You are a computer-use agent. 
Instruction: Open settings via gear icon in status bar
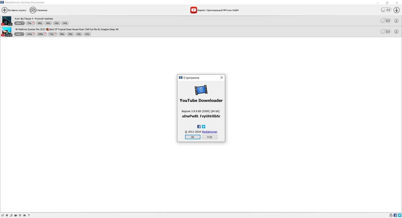pos(7,215)
